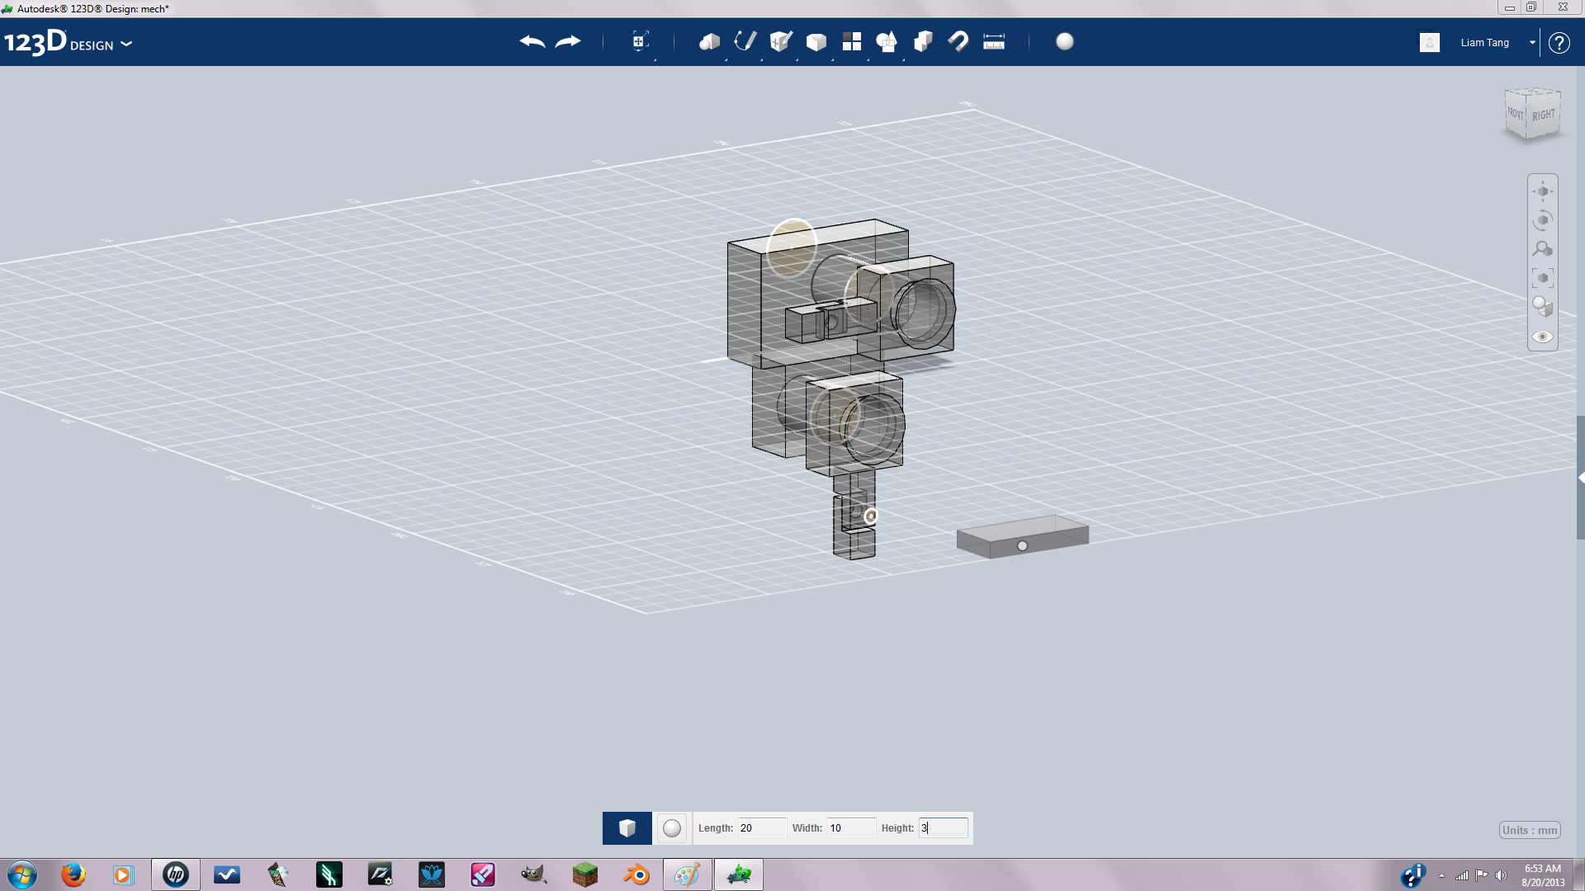Open Blender from the taskbar
Image resolution: width=1585 pixels, height=891 pixels.
tap(636, 874)
